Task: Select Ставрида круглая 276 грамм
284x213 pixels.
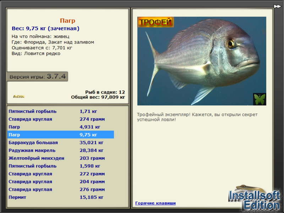Action: [61, 189]
